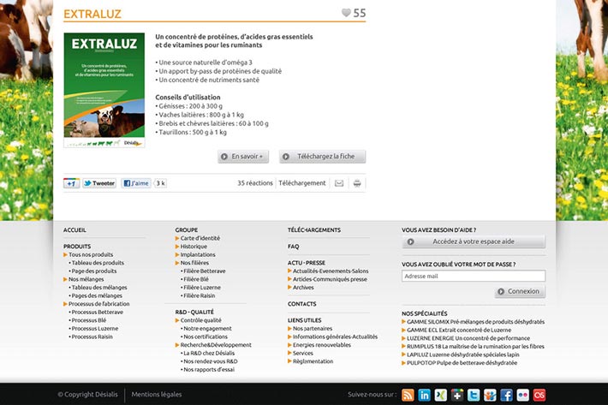The image size is (608, 405).
Task: Click Accédez à votre espace aide button
Action: [474, 241]
